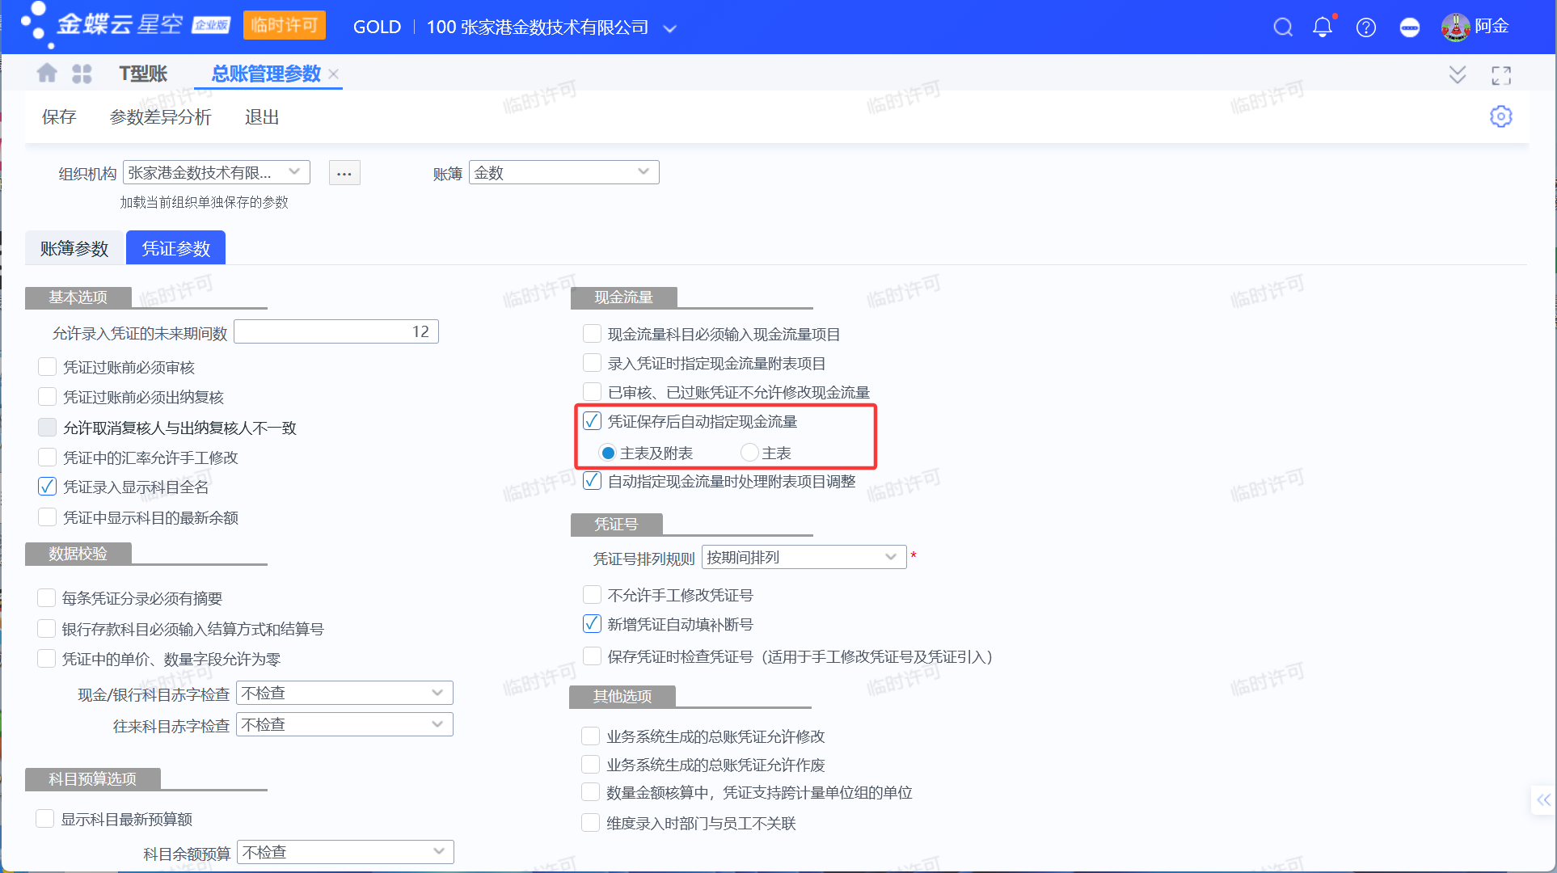1557x873 pixels.
Task: Toggle fullscreen view icon
Action: pyautogui.click(x=1501, y=75)
